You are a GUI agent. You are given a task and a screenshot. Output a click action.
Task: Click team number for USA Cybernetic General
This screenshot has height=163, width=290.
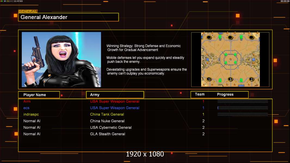point(203,128)
